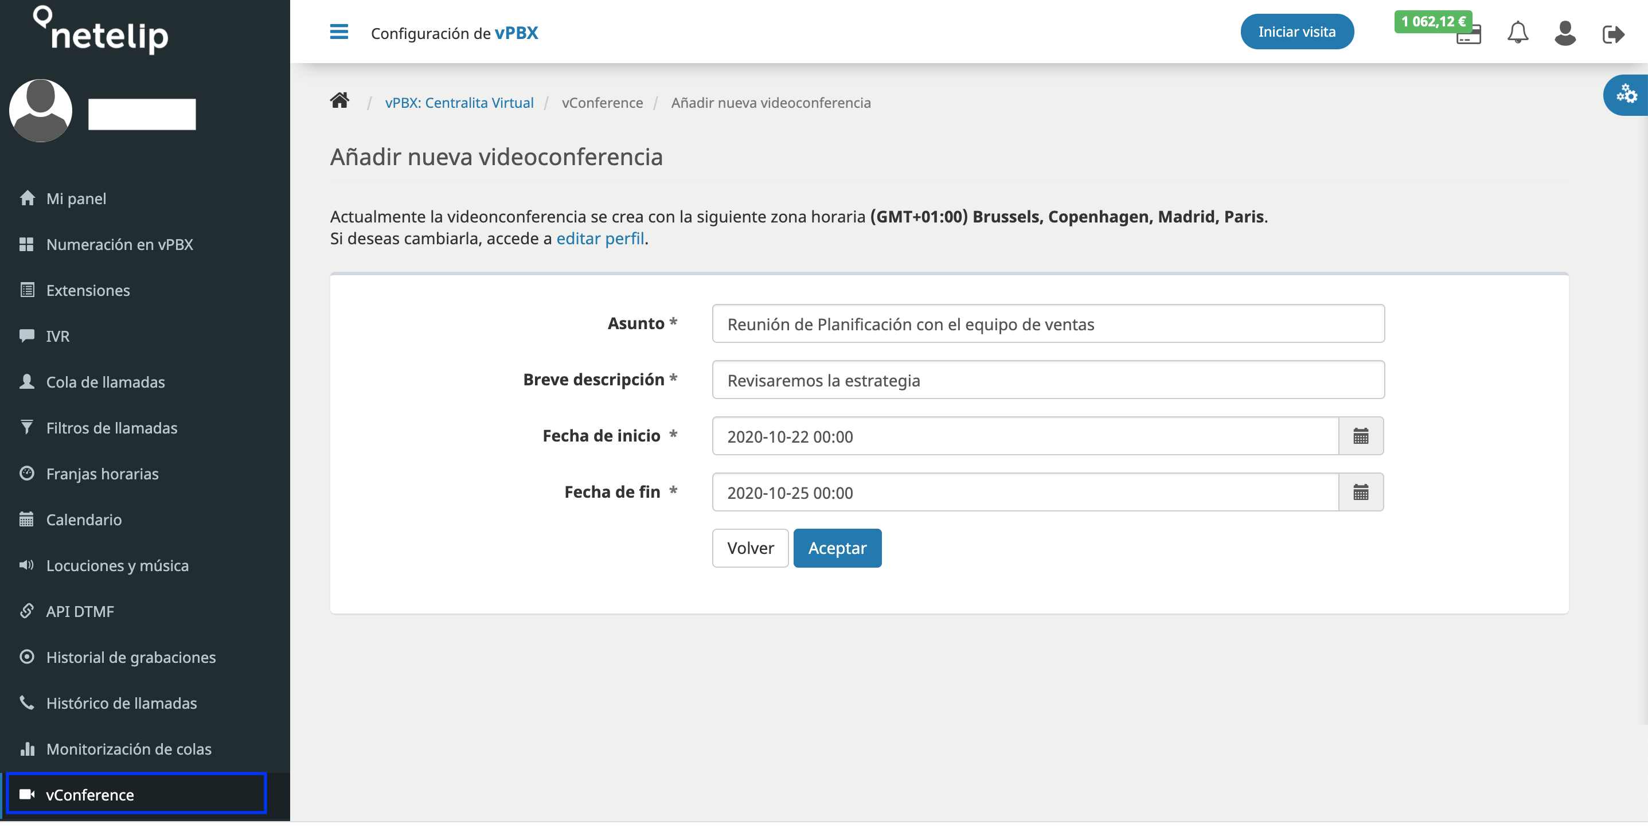
Task: Click the Locuciones y música speaker icon
Action: tap(26, 564)
